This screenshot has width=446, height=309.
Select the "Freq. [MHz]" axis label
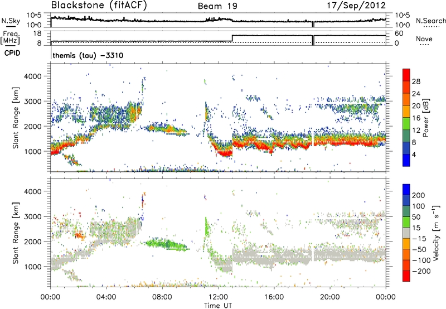[x=11, y=37]
